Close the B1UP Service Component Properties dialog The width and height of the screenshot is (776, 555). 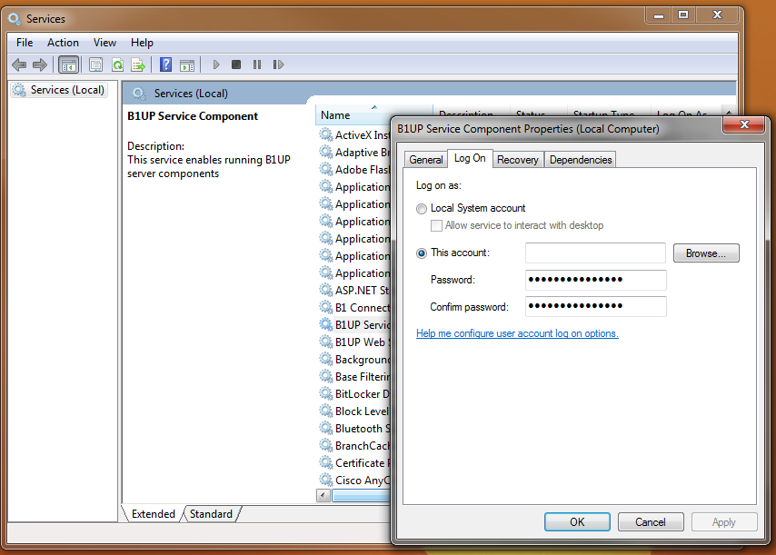click(744, 124)
